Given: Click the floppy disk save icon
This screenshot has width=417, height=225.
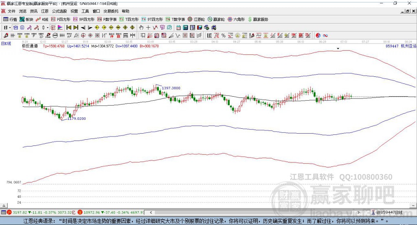Looking at the screenshot, I should pyautogui.click(x=200, y=28).
